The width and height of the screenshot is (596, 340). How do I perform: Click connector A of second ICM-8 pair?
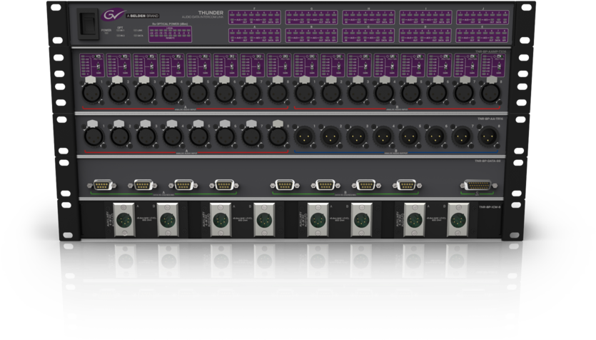point(221,220)
